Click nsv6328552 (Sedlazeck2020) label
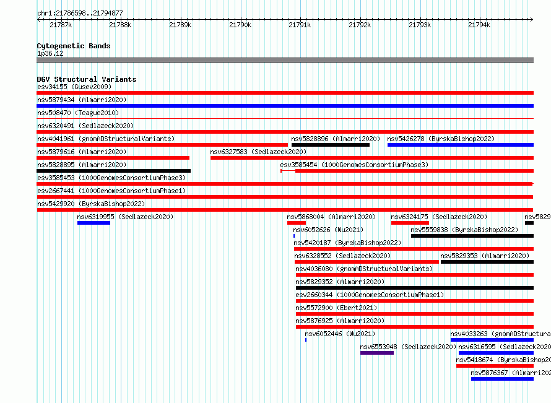The image size is (551, 403). [342, 256]
